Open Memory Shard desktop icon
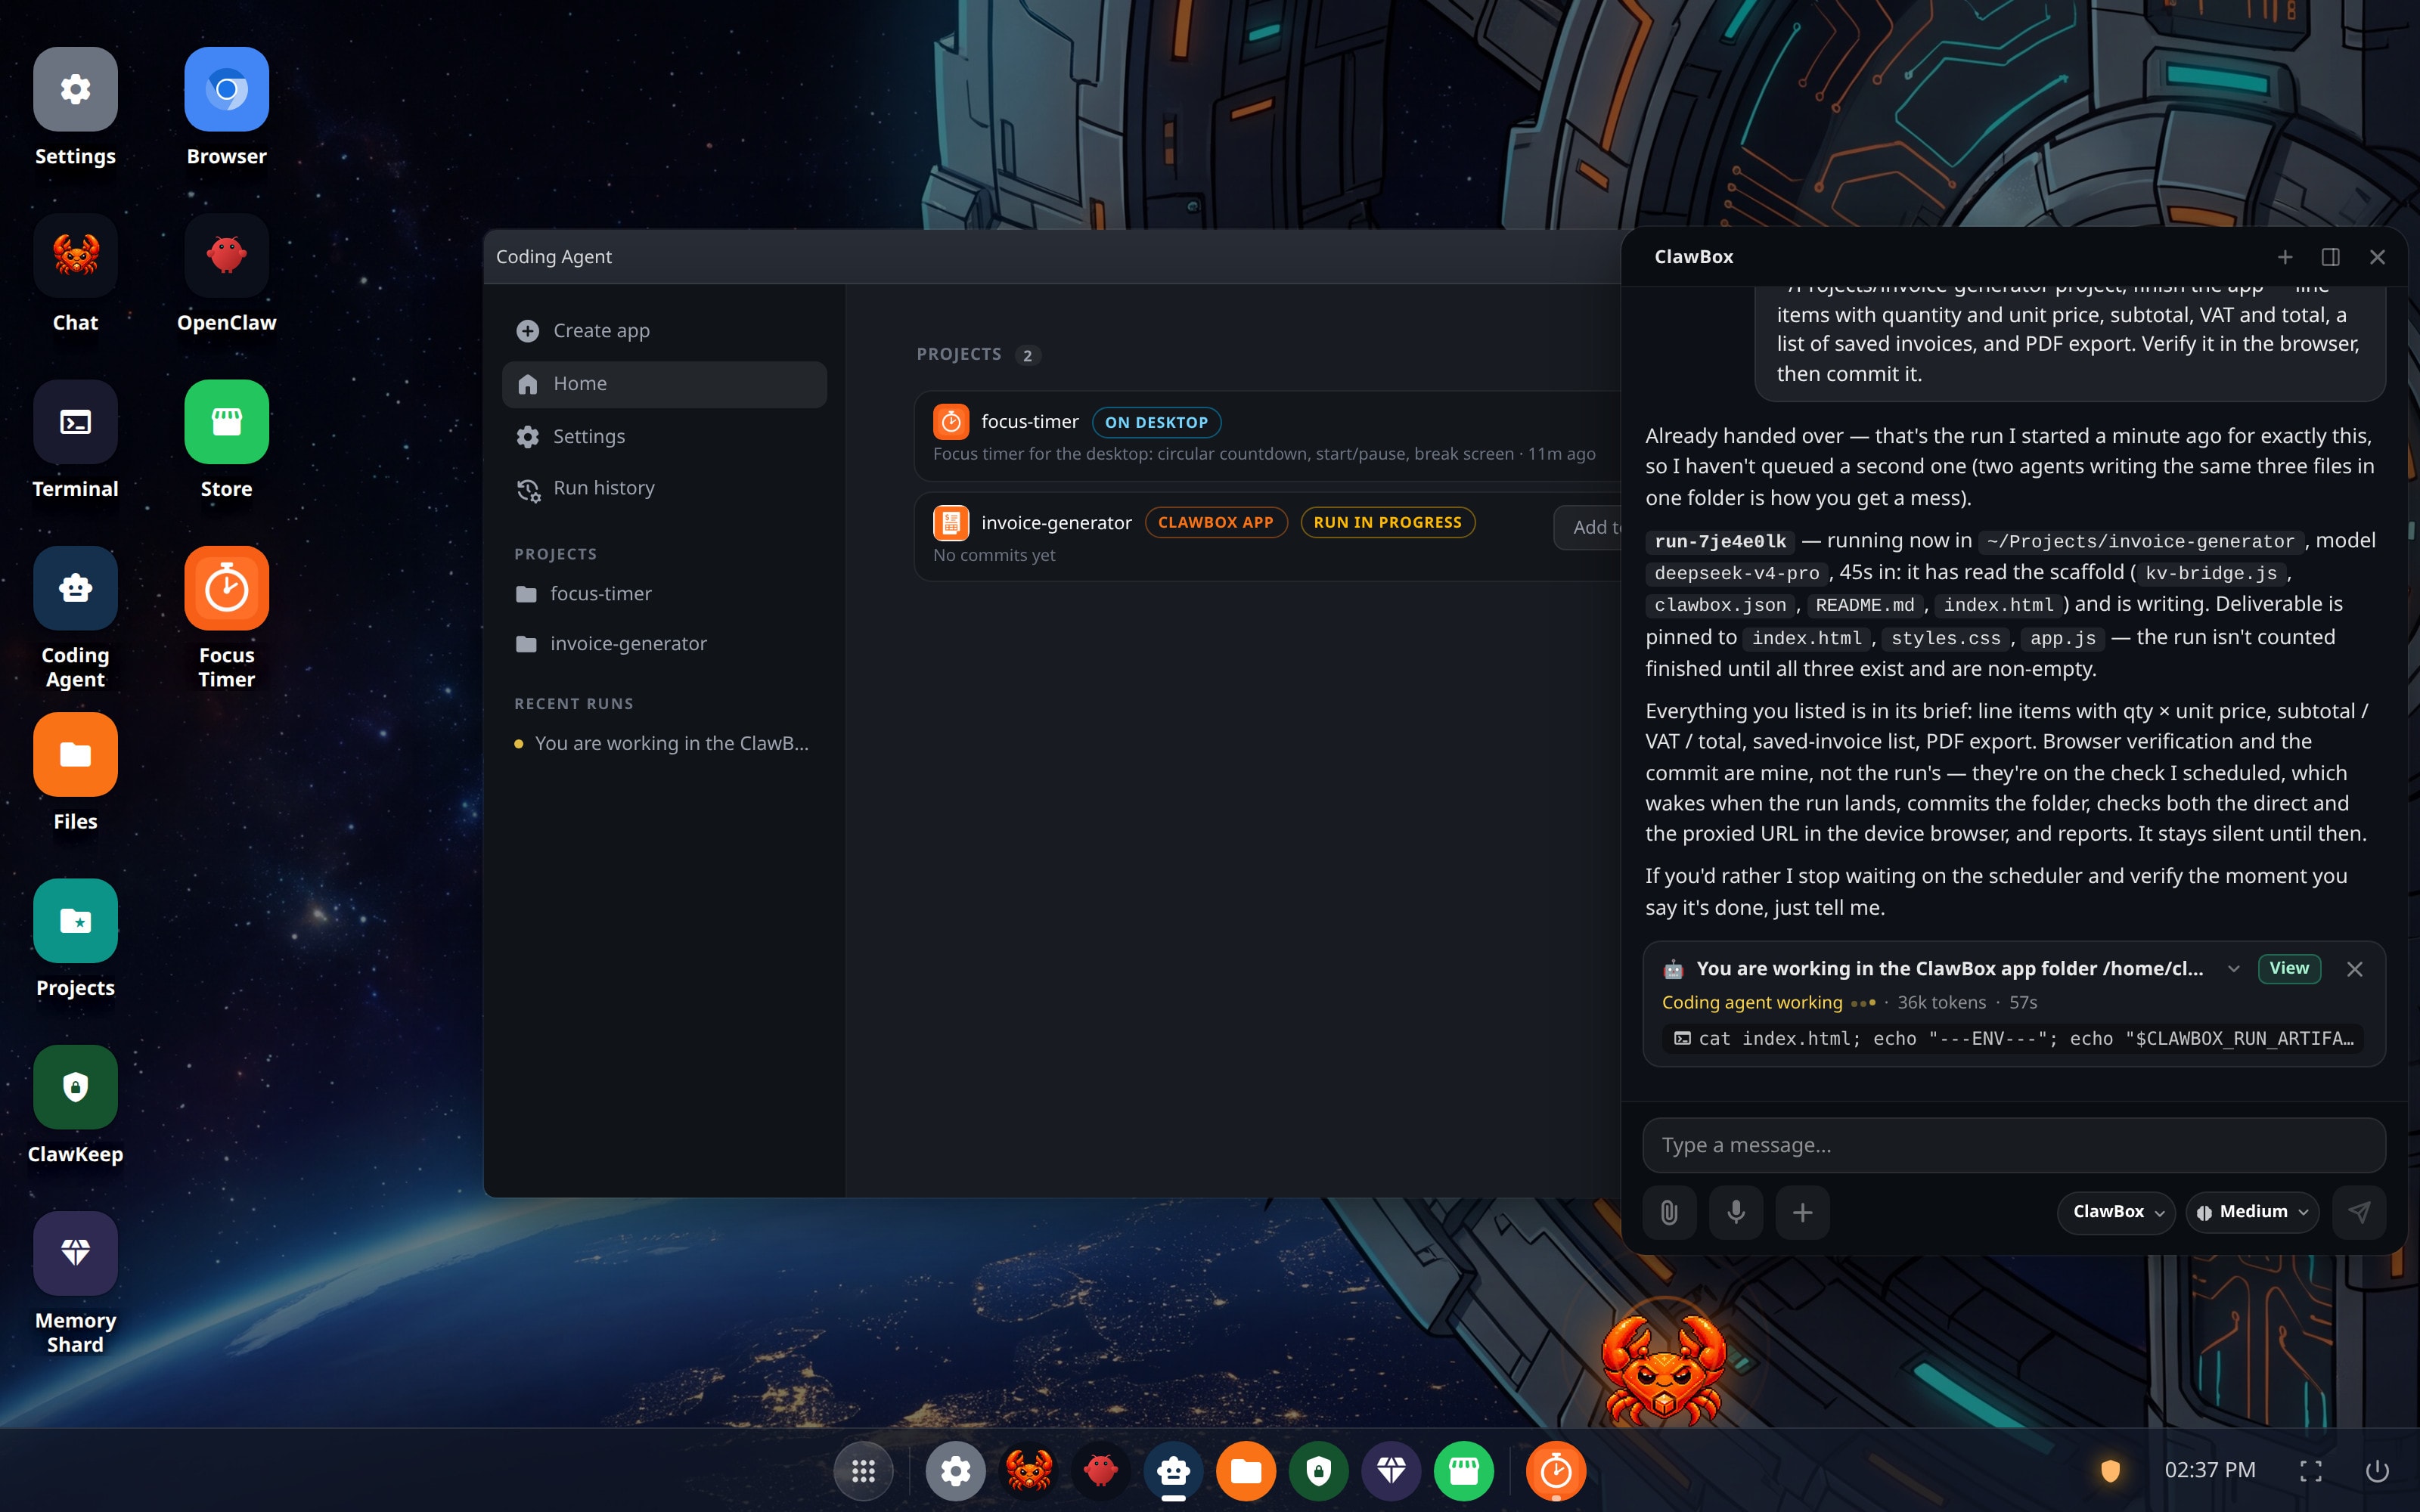 click(x=75, y=1253)
